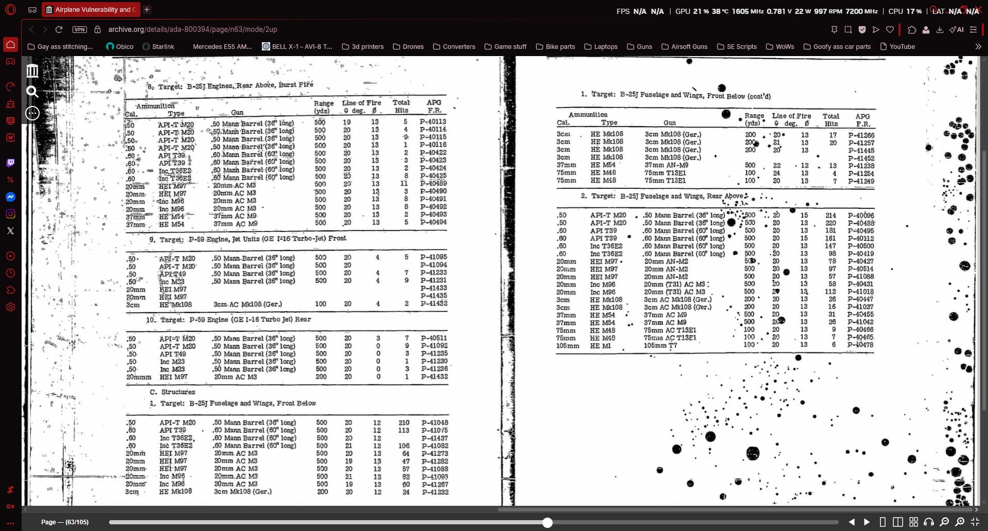Select the Airplane Vulnerability tab
This screenshot has height=531, width=988.
91,9
